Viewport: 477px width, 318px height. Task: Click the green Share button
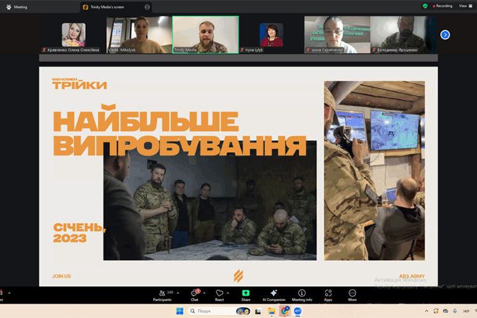245,294
